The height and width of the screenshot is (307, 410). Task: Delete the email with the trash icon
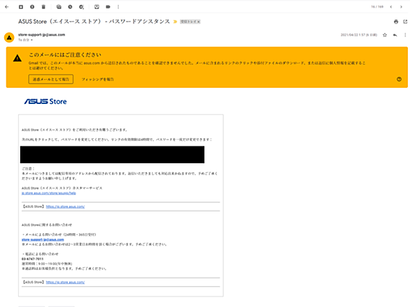point(43,7)
